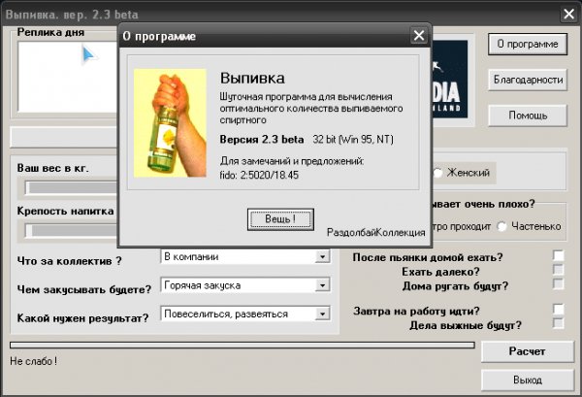Viewport: 582px width, 397px height.
Task: Close the 'О программе' dialog
Action: pyautogui.click(x=419, y=36)
